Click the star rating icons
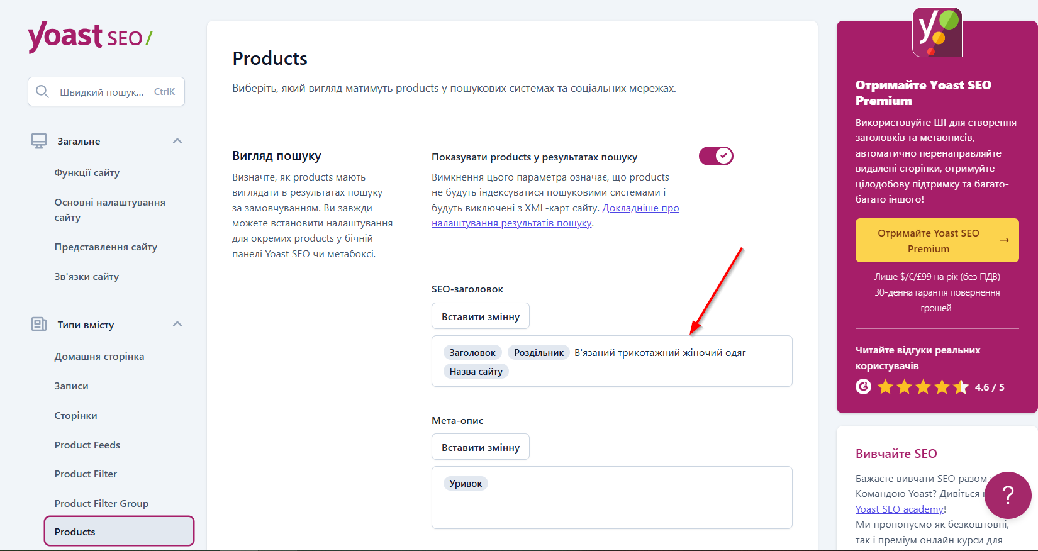This screenshot has height=551, width=1038. click(923, 387)
